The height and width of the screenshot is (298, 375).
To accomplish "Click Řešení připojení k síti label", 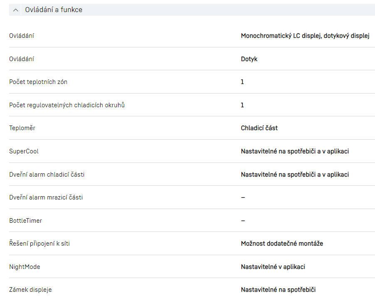I will 39,244.
